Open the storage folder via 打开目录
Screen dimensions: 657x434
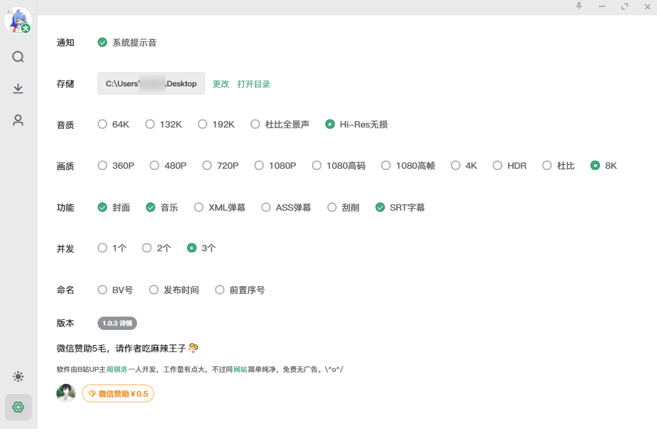pos(254,83)
